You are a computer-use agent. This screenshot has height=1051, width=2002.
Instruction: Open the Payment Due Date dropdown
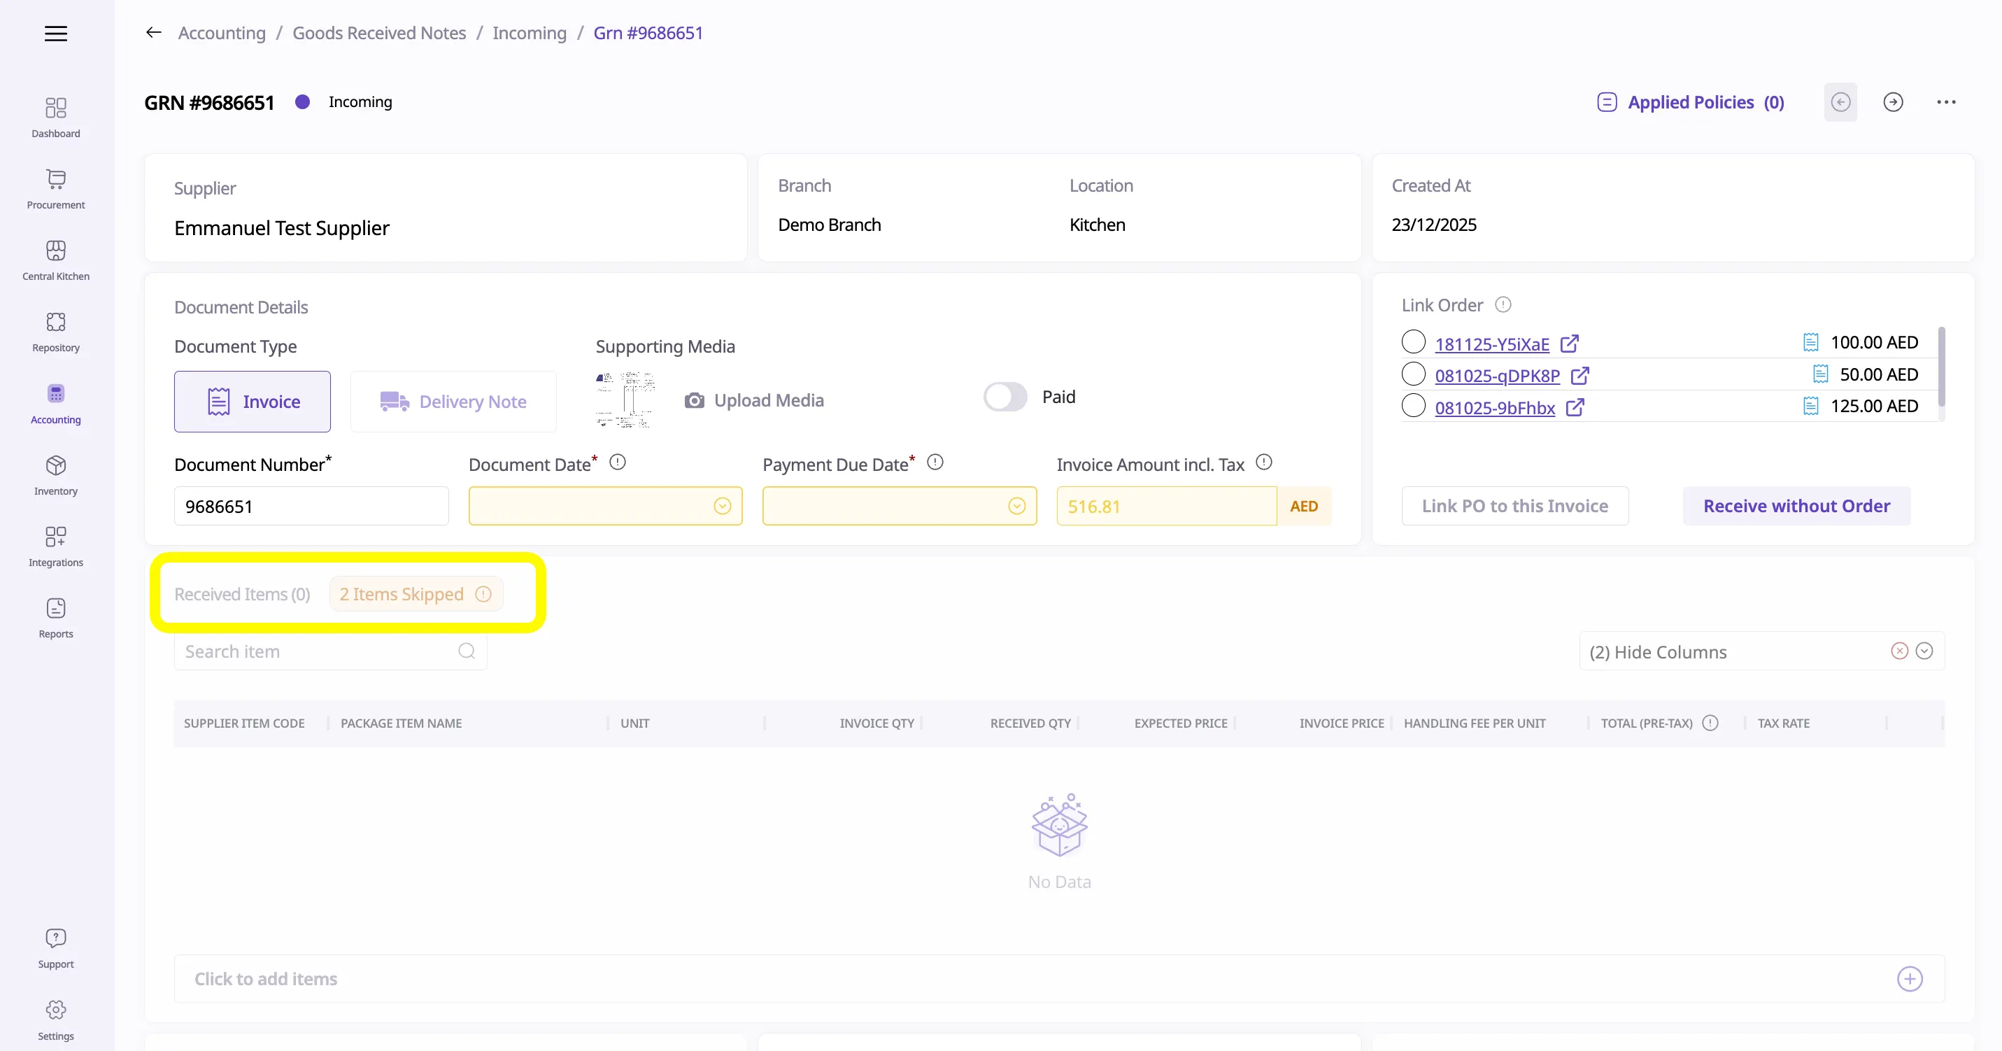click(1016, 507)
